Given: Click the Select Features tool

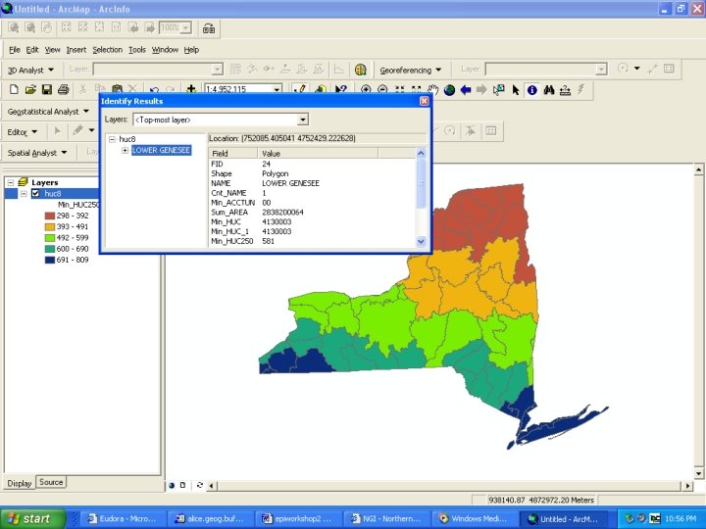Looking at the screenshot, I should click(x=498, y=90).
